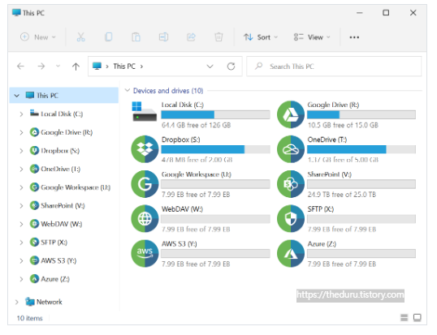Click This PC breadcrumb in address bar
This screenshot has height=335, width=437.
[x=124, y=67]
